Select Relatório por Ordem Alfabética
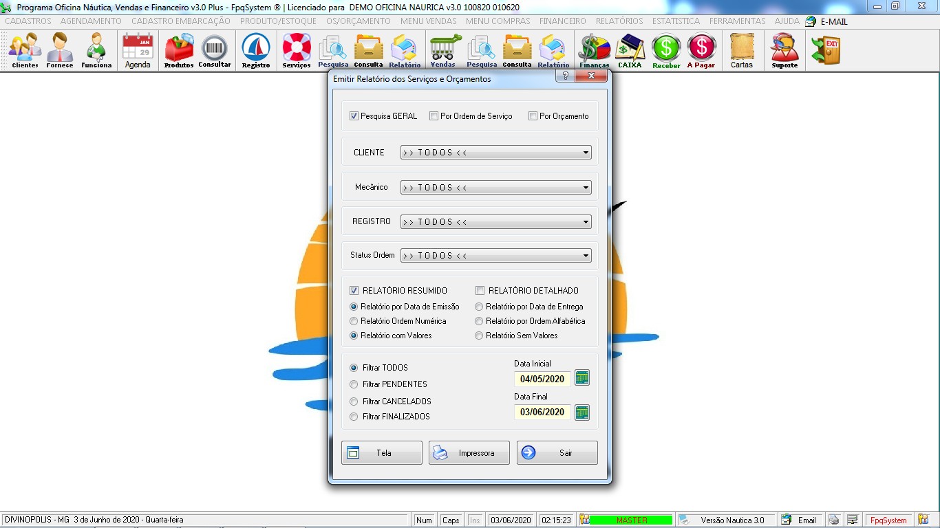The width and height of the screenshot is (940, 528). point(479,321)
